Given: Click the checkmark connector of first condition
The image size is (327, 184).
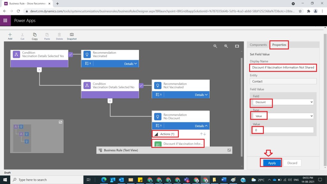Looking at the screenshot, I should pyautogui.click(x=71, y=54).
